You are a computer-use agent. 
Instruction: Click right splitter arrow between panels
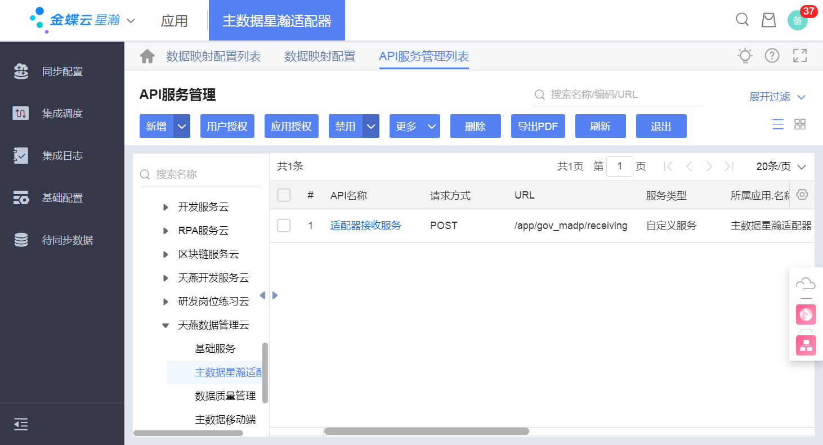[275, 295]
